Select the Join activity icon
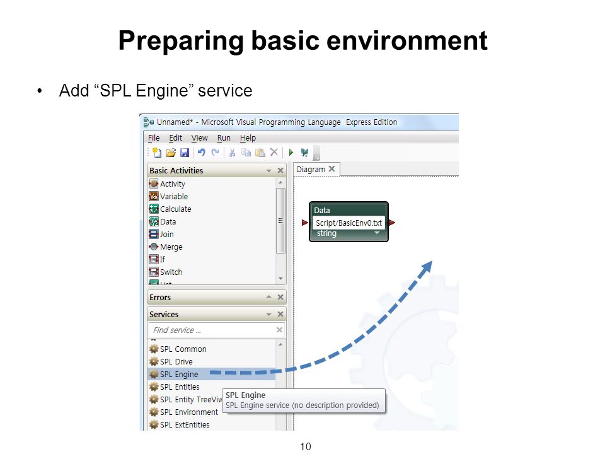 (154, 234)
